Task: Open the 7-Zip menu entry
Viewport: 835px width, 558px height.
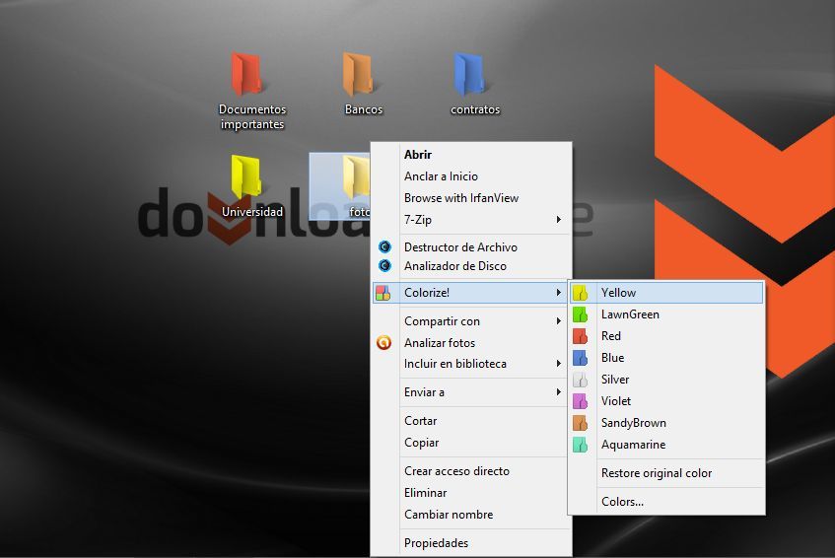Action: (x=471, y=220)
